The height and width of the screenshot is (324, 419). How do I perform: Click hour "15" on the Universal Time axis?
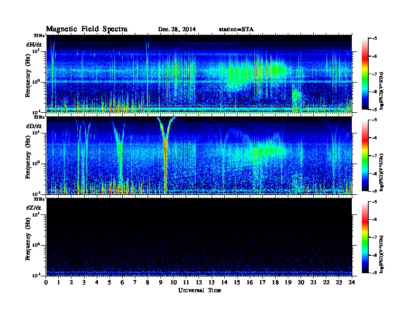coord(237,283)
